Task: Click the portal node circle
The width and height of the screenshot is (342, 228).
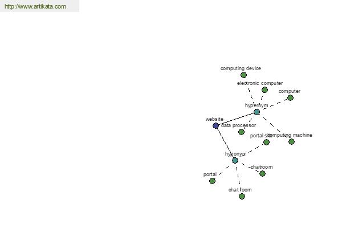Action: coord(212,181)
